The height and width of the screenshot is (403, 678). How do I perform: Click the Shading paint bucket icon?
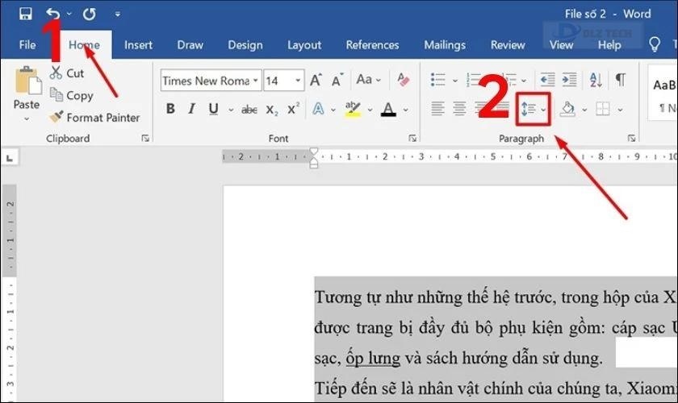(567, 109)
